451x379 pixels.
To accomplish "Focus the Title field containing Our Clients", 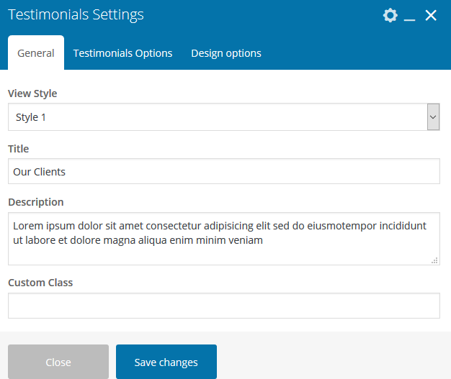I will tap(223, 172).
